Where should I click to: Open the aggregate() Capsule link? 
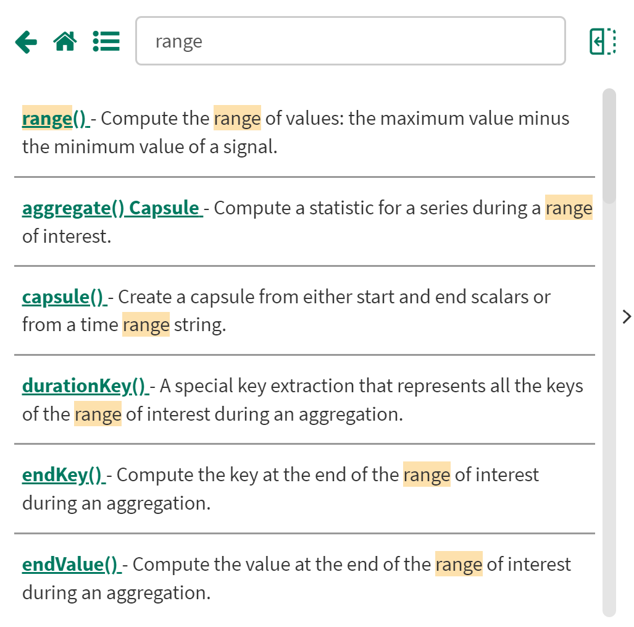111,208
